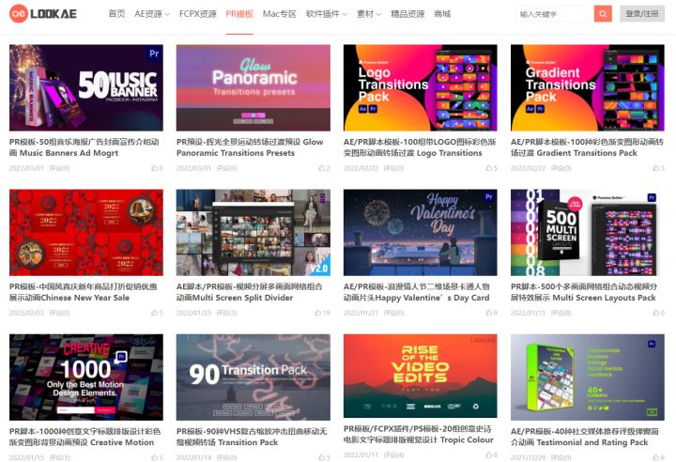676x462 pixels.
Task: Open the Multi Screen Split Divider title link
Action: point(249,292)
